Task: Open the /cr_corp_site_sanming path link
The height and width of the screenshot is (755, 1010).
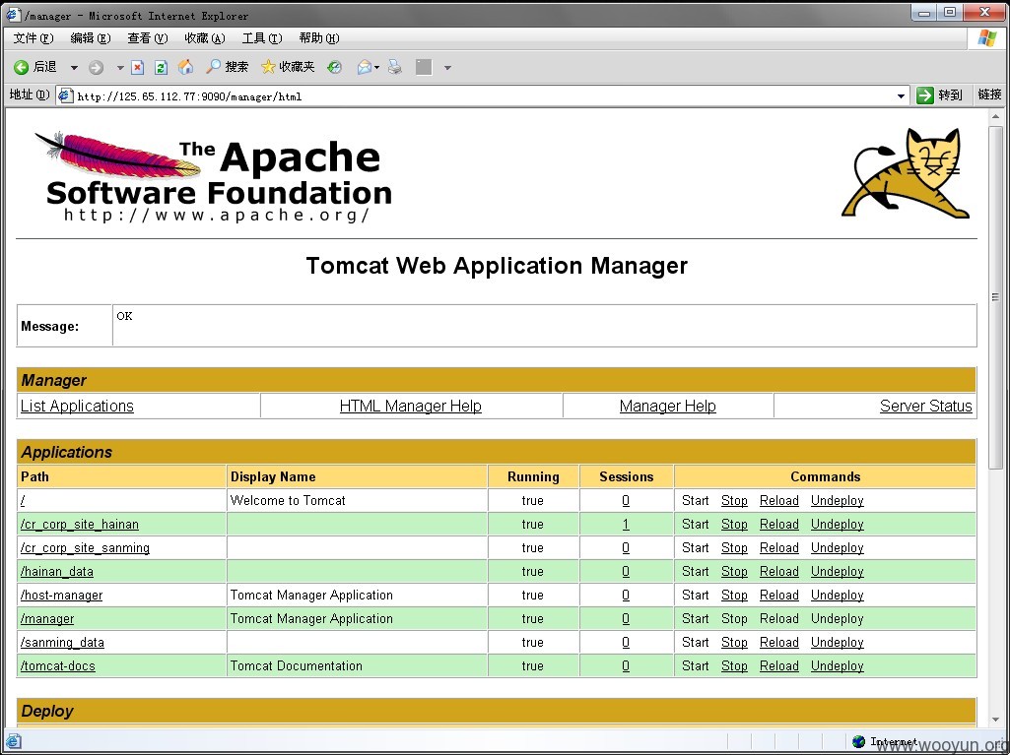Action: (x=85, y=548)
